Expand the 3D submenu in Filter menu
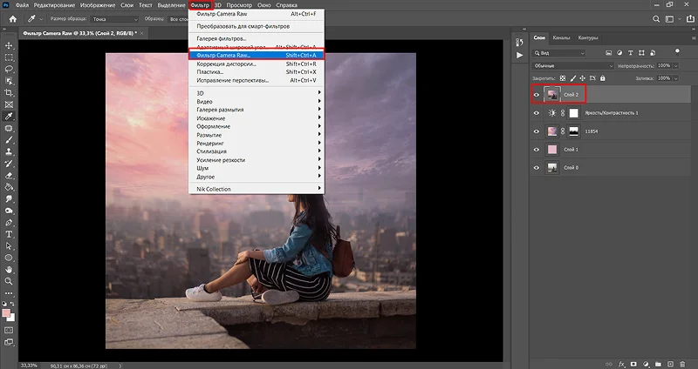This screenshot has height=369, width=698. coord(257,93)
